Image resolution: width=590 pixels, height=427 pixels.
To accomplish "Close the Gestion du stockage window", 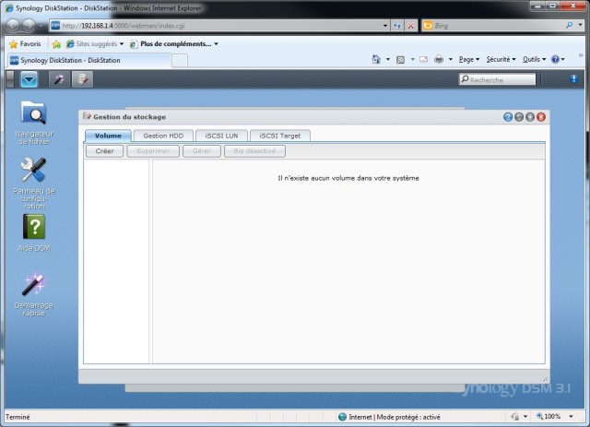I will click(541, 117).
